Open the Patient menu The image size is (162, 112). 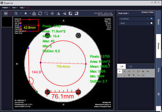pos(6,8)
